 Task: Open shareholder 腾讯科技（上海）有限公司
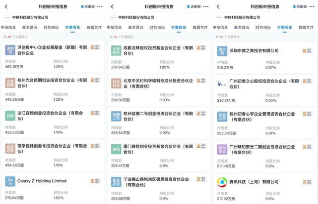[x=254, y=182]
